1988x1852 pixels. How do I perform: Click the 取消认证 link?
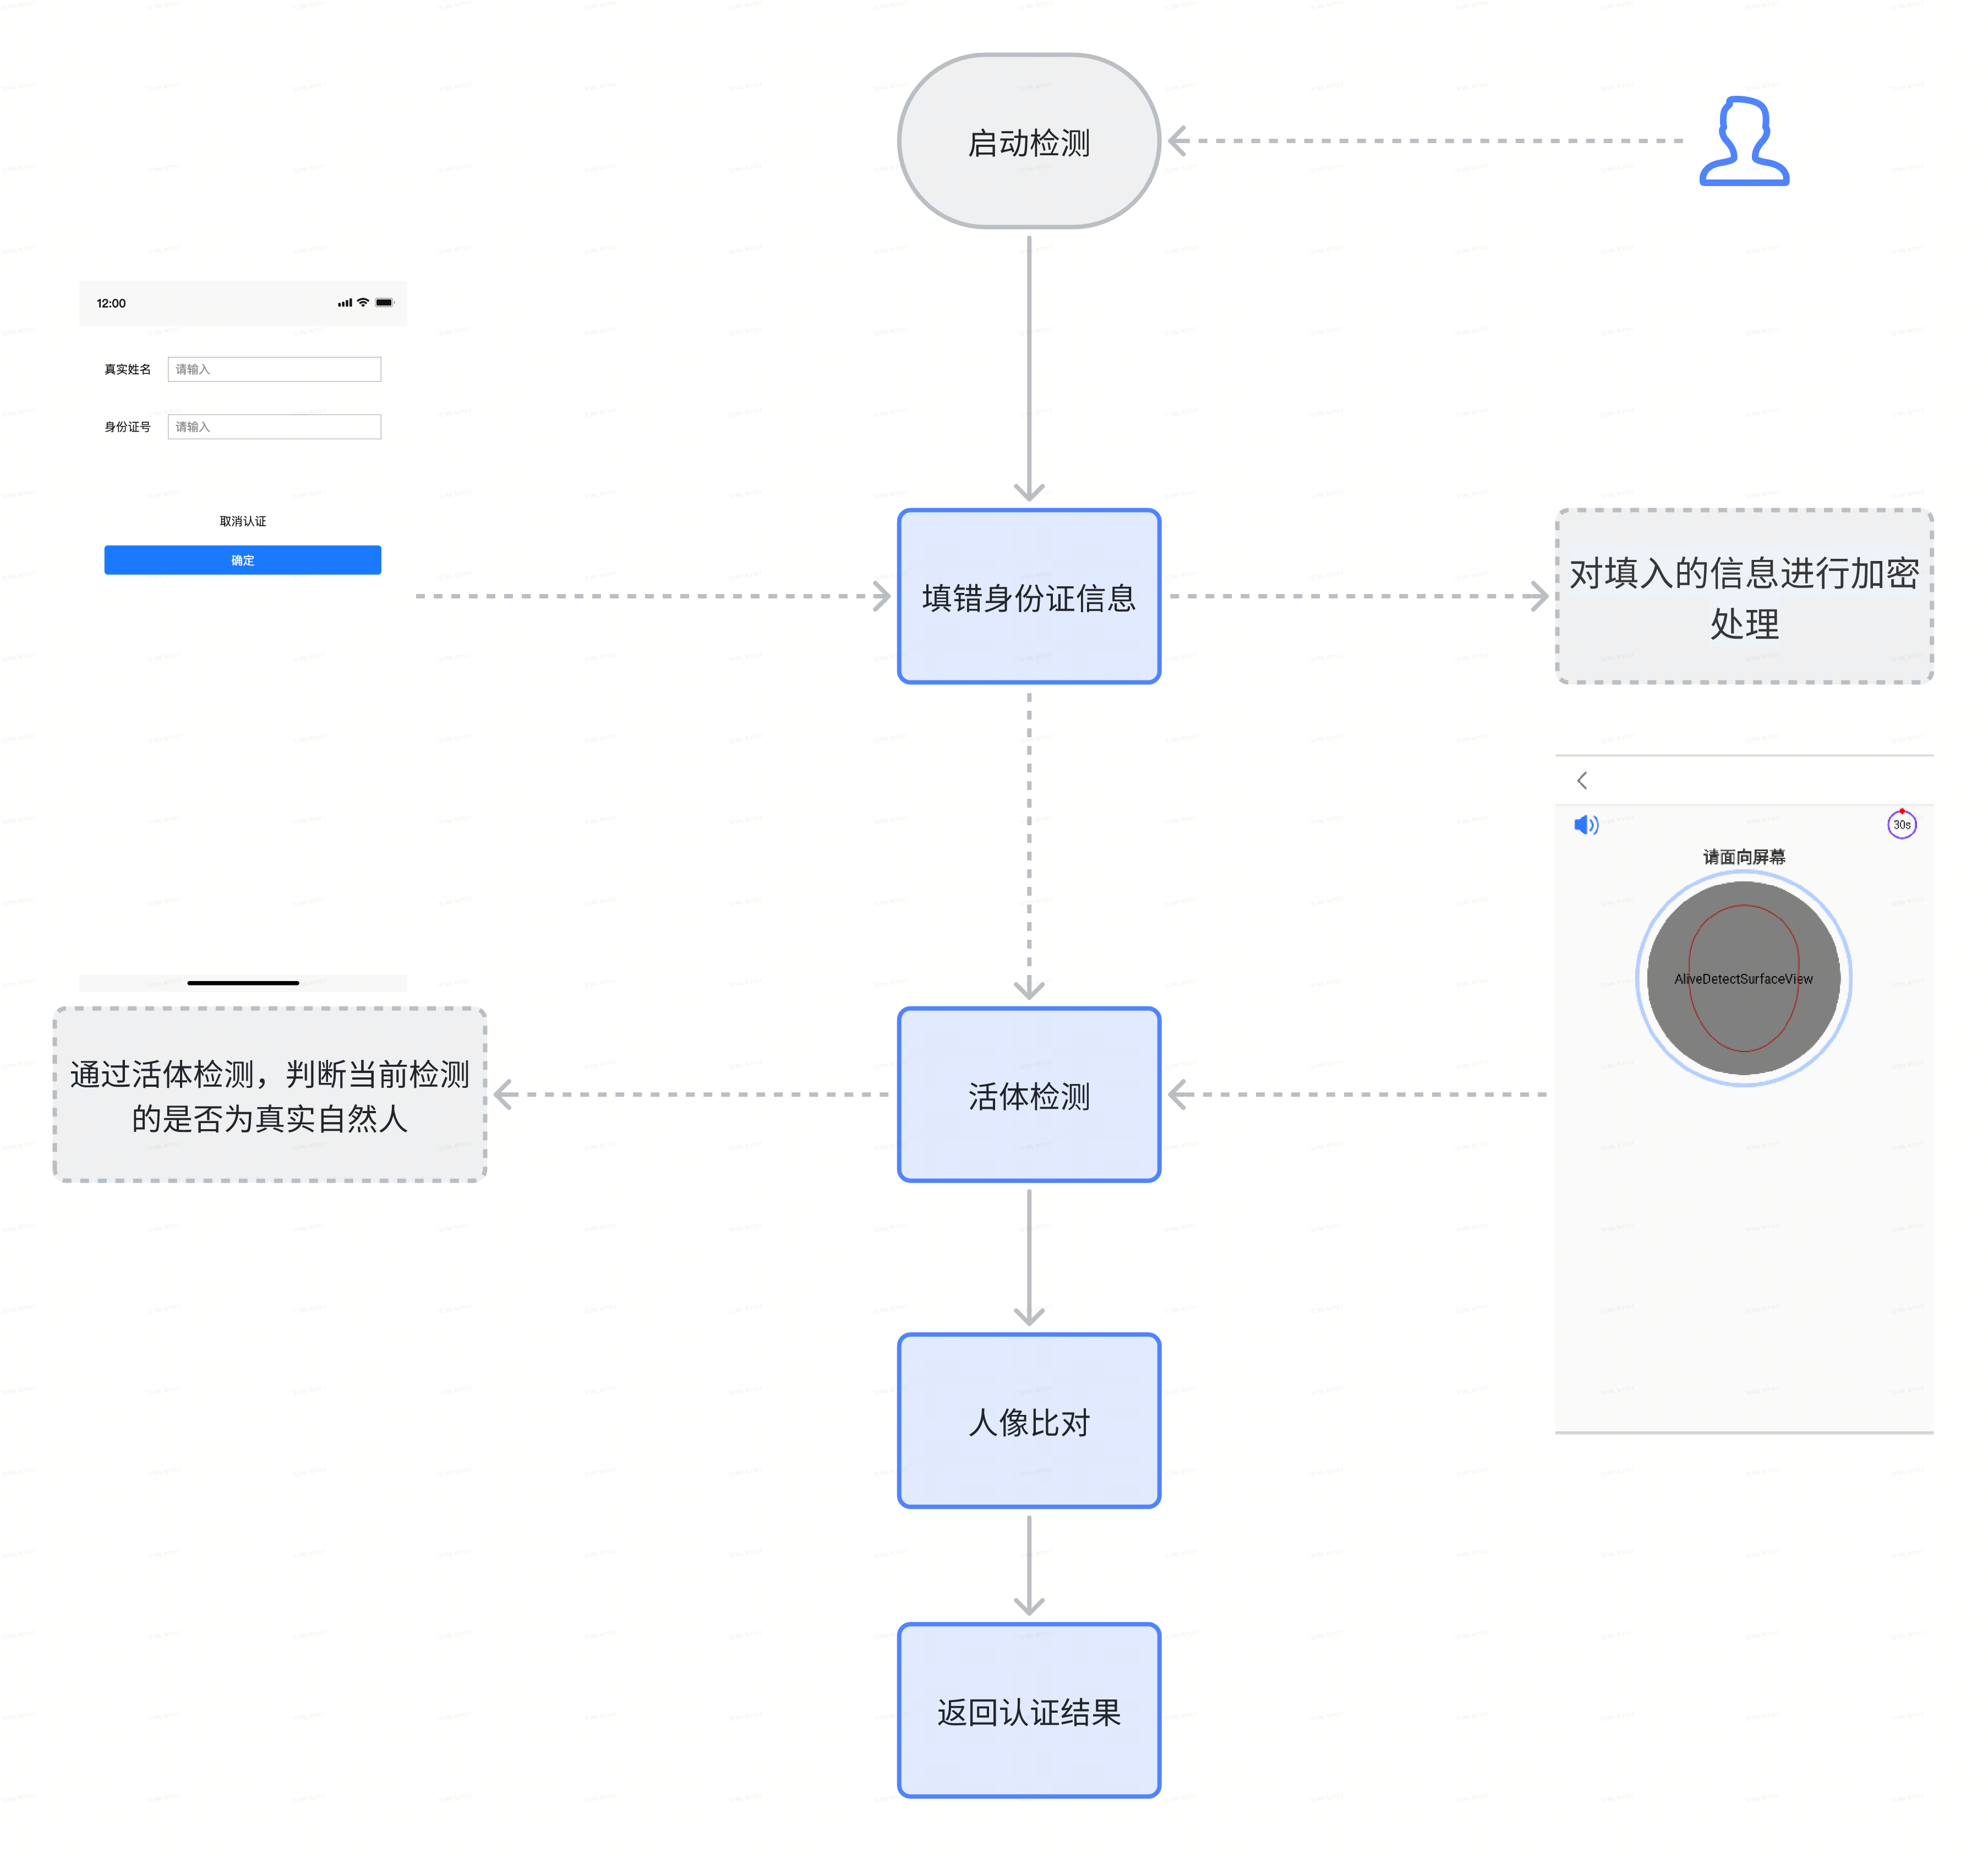point(242,521)
